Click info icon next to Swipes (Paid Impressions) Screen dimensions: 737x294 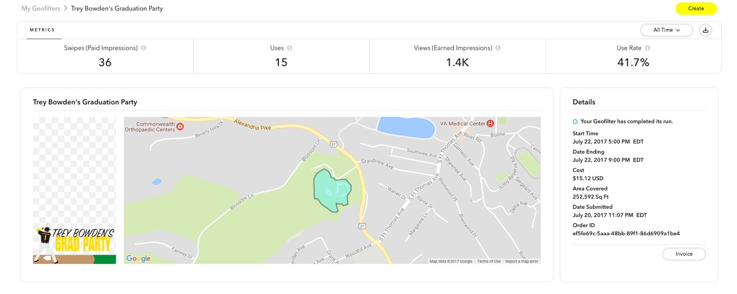pyautogui.click(x=144, y=48)
